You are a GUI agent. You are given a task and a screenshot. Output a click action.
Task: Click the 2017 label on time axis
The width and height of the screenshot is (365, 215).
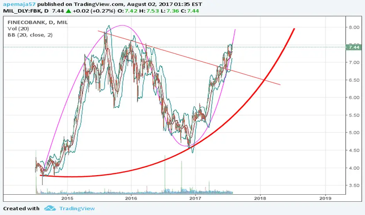click(x=195, y=198)
